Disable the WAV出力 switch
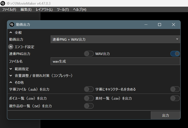Viewport: 188px width, 128px height. point(175,54)
